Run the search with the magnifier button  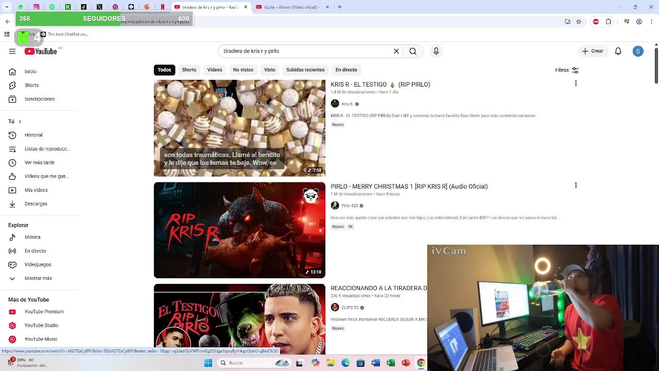(x=413, y=51)
